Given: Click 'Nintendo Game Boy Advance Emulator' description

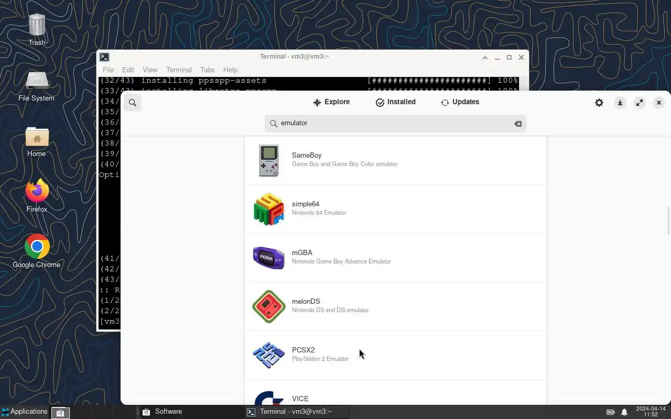Looking at the screenshot, I should click(341, 261).
